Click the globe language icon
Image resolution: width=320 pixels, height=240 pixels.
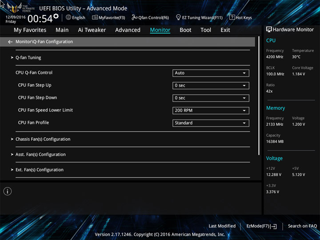tap(68, 17)
